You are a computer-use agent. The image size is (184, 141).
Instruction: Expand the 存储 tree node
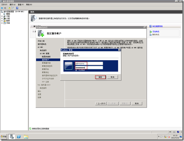click(2, 23)
